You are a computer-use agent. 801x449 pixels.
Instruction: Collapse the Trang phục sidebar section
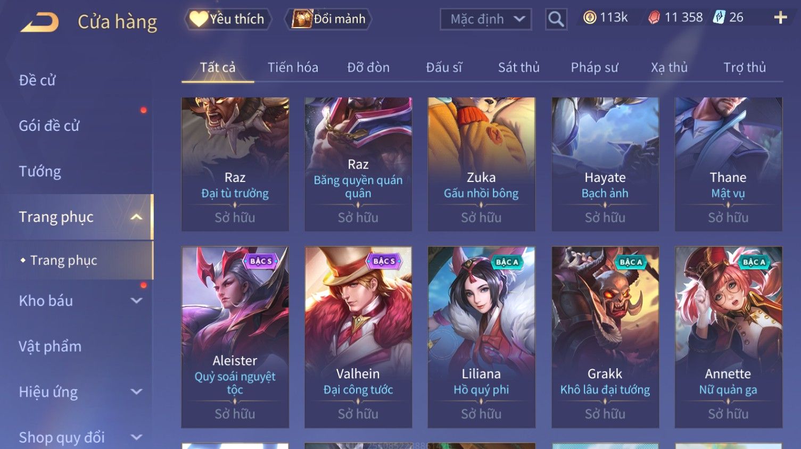(136, 217)
